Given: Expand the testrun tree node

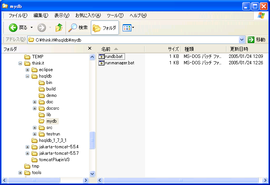Looking at the screenshot, I should pyautogui.click(x=34, y=134).
